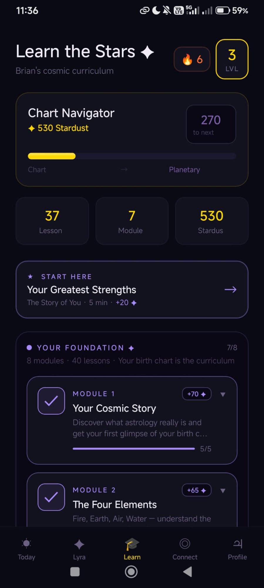Tap the 270 to next button

(211, 124)
